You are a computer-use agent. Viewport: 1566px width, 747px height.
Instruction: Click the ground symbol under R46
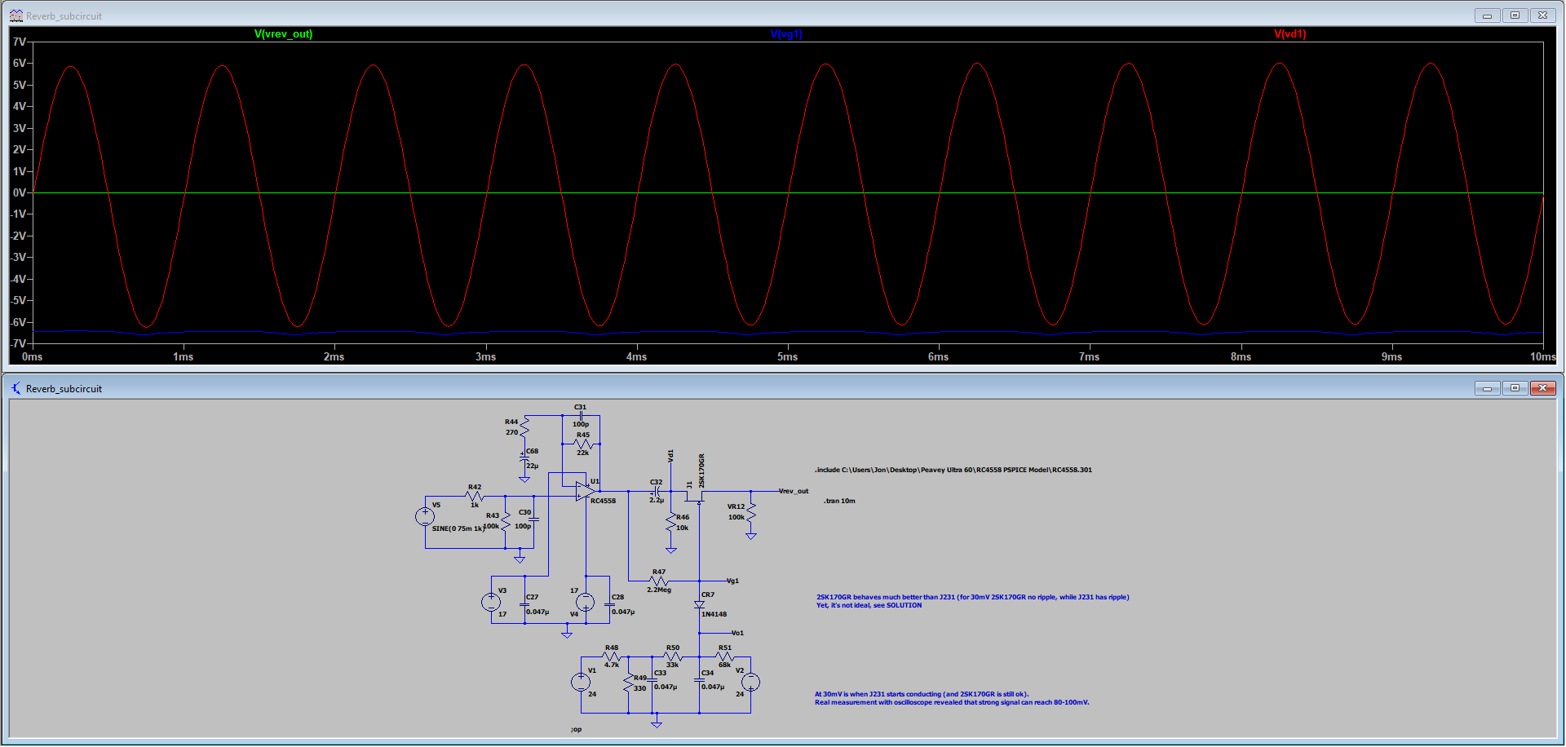671,550
